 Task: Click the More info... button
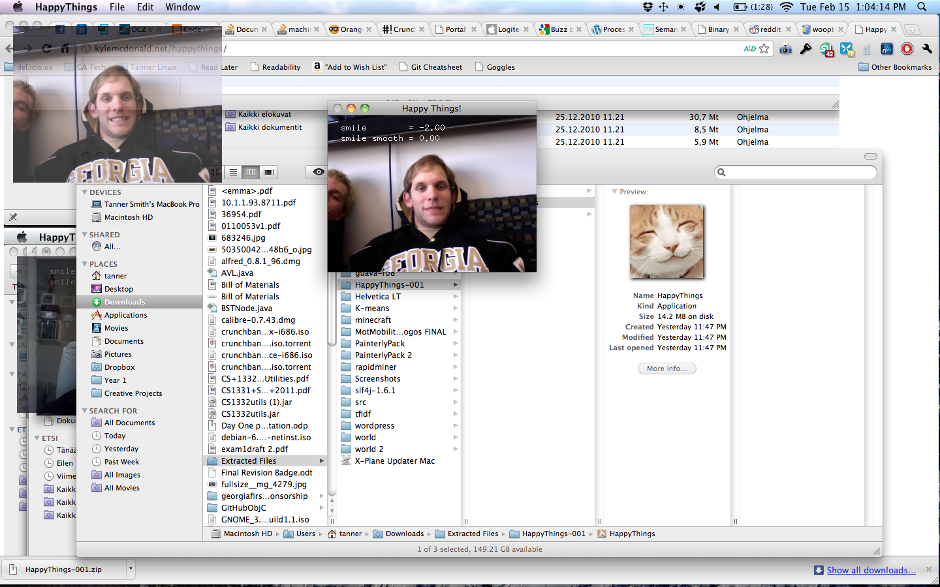(666, 369)
